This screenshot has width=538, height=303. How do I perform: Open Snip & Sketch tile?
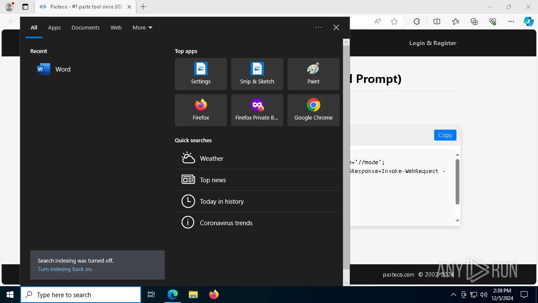[257, 74]
